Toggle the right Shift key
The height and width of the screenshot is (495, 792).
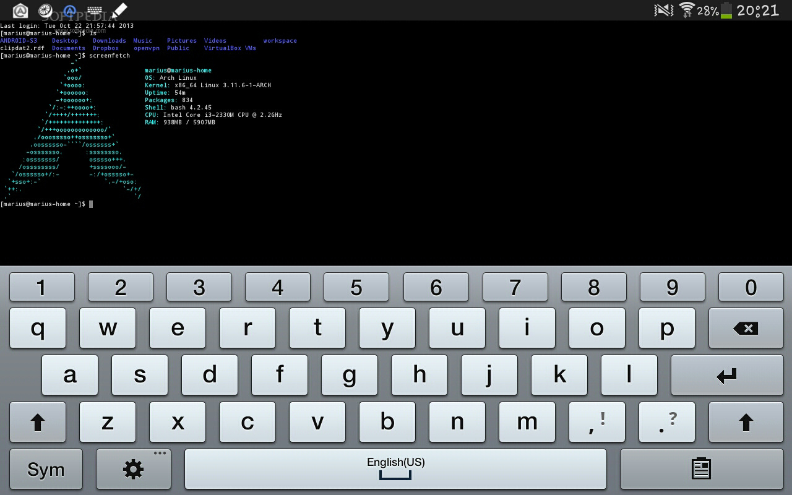(x=745, y=422)
